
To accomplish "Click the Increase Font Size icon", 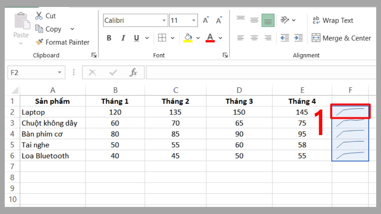I will click(205, 20).
